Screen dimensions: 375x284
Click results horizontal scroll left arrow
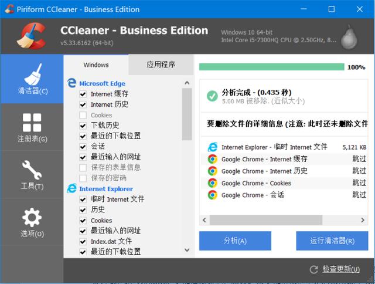[x=204, y=220]
